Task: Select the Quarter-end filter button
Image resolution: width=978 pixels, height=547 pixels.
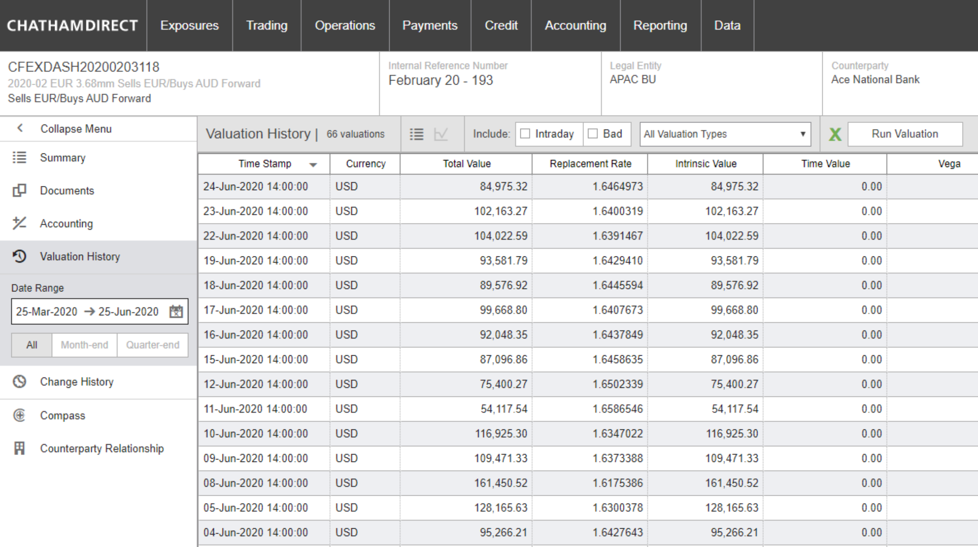Action: pyautogui.click(x=152, y=345)
